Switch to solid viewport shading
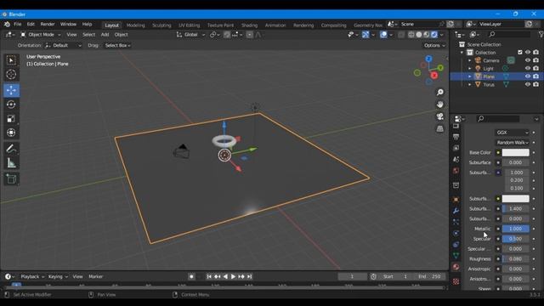This screenshot has height=306, width=544. (419, 35)
